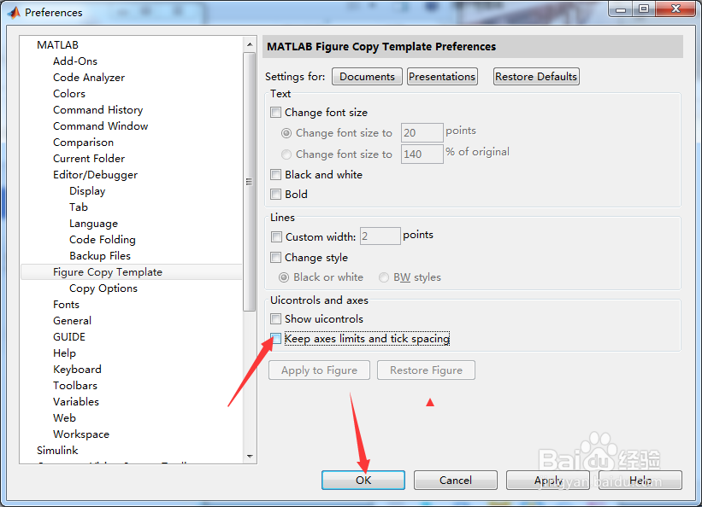Click the points input field showing 20
Viewport: 702px width, 507px height.
[x=422, y=132]
